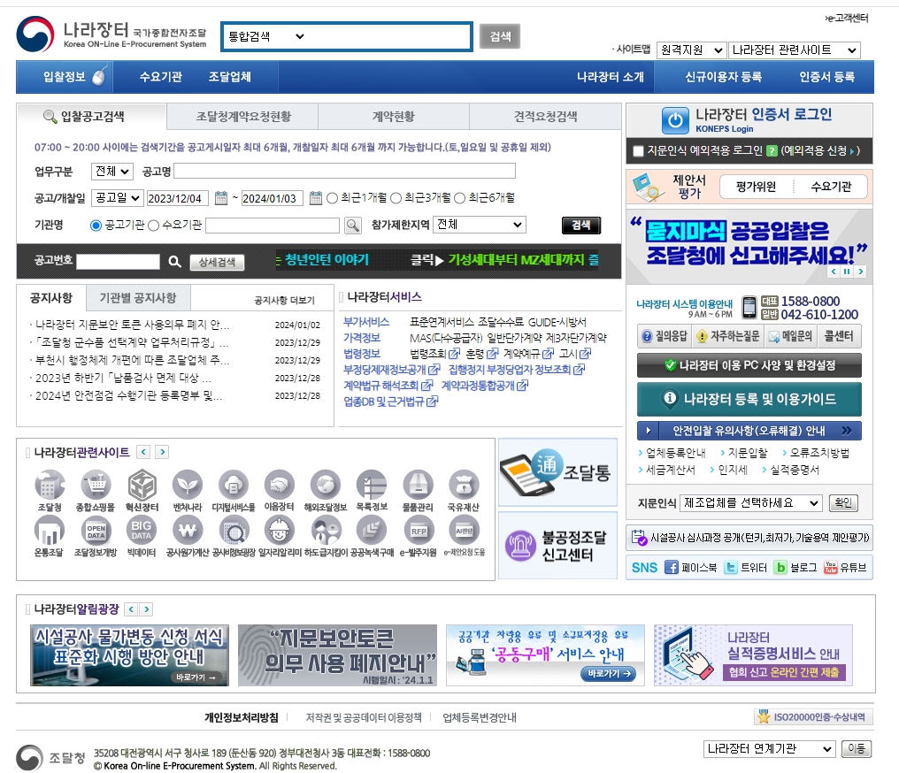The width and height of the screenshot is (899, 773).
Task: Open the 나라장터 연계기관 dropdown
Action: (768, 749)
